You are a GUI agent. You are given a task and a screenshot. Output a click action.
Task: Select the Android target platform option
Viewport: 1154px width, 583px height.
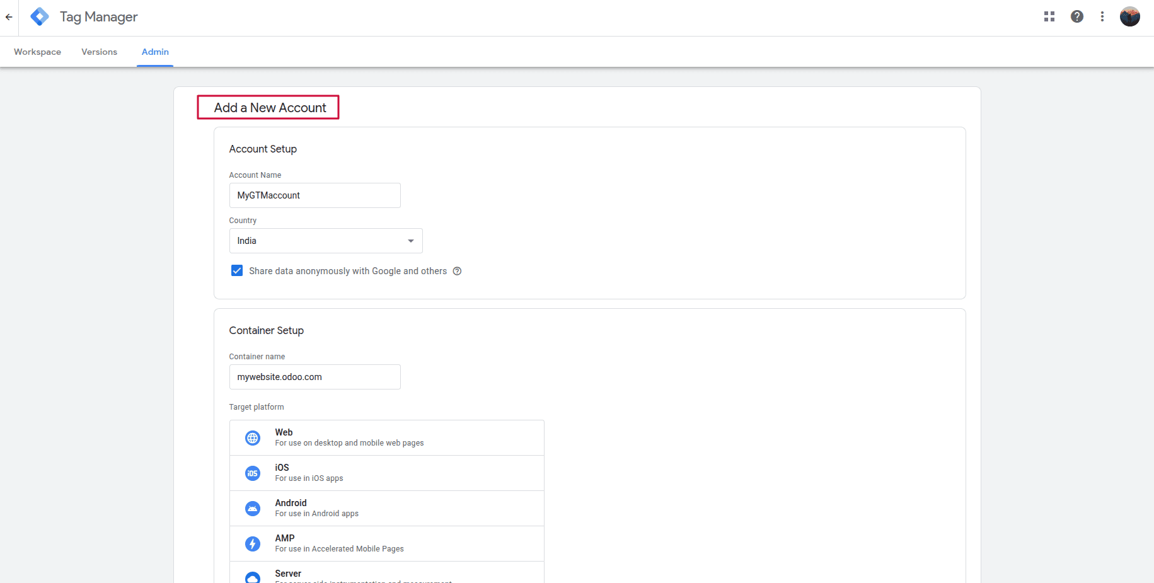(x=387, y=509)
